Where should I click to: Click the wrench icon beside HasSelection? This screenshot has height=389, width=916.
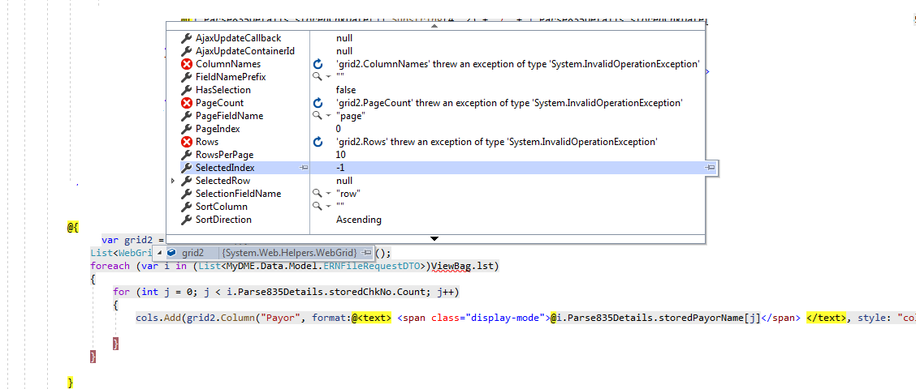[186, 90]
